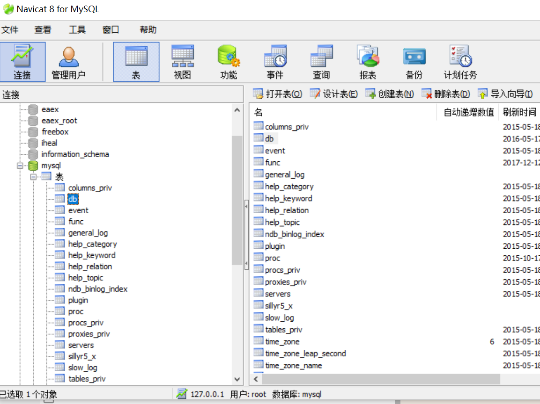The image size is (540, 404).
Task: Select func row in table list
Action: click(273, 163)
